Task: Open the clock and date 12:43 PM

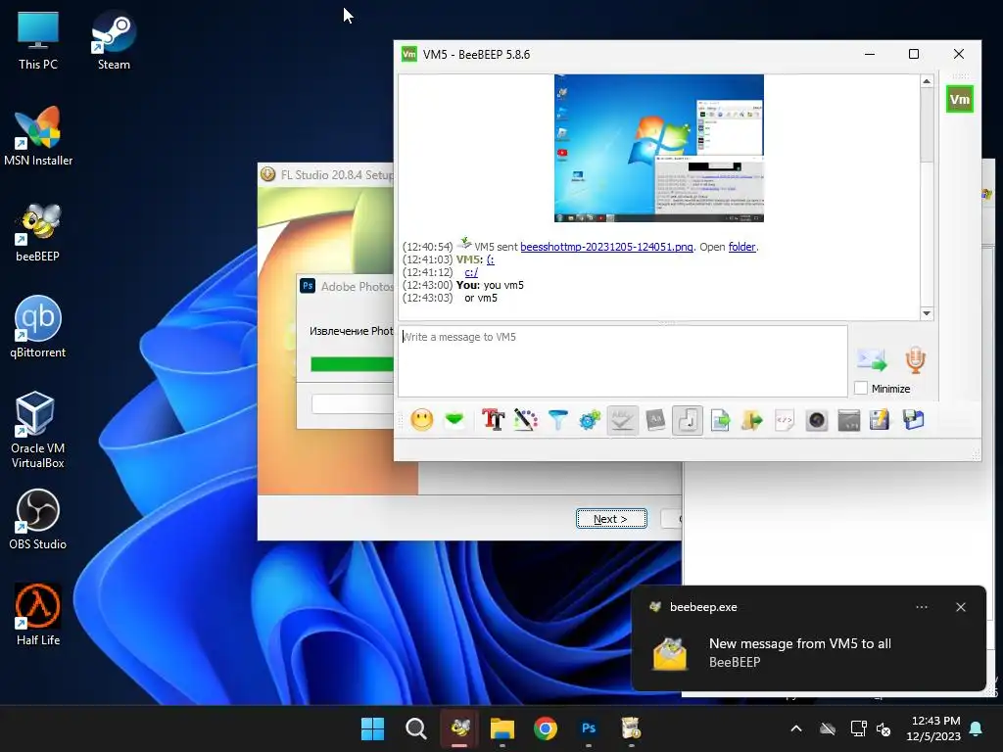Action: pos(933,728)
